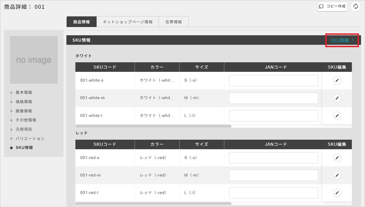365x207 pixels.
Task: Click the L（-l）size cell in 001-red-l row
Action: [202, 193]
